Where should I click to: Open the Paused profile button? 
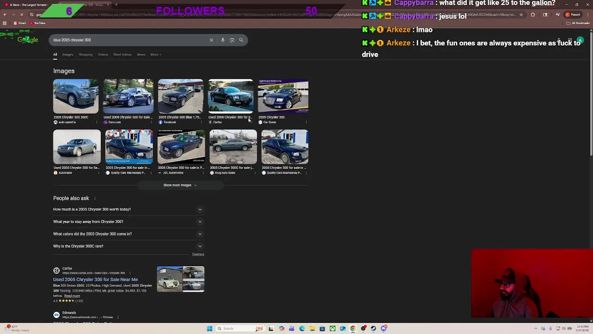(x=573, y=14)
